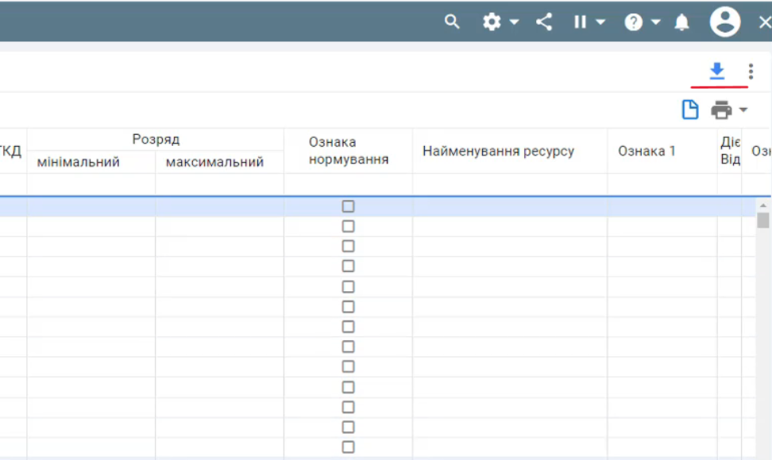
Task: Click the share icon
Action: coord(544,22)
